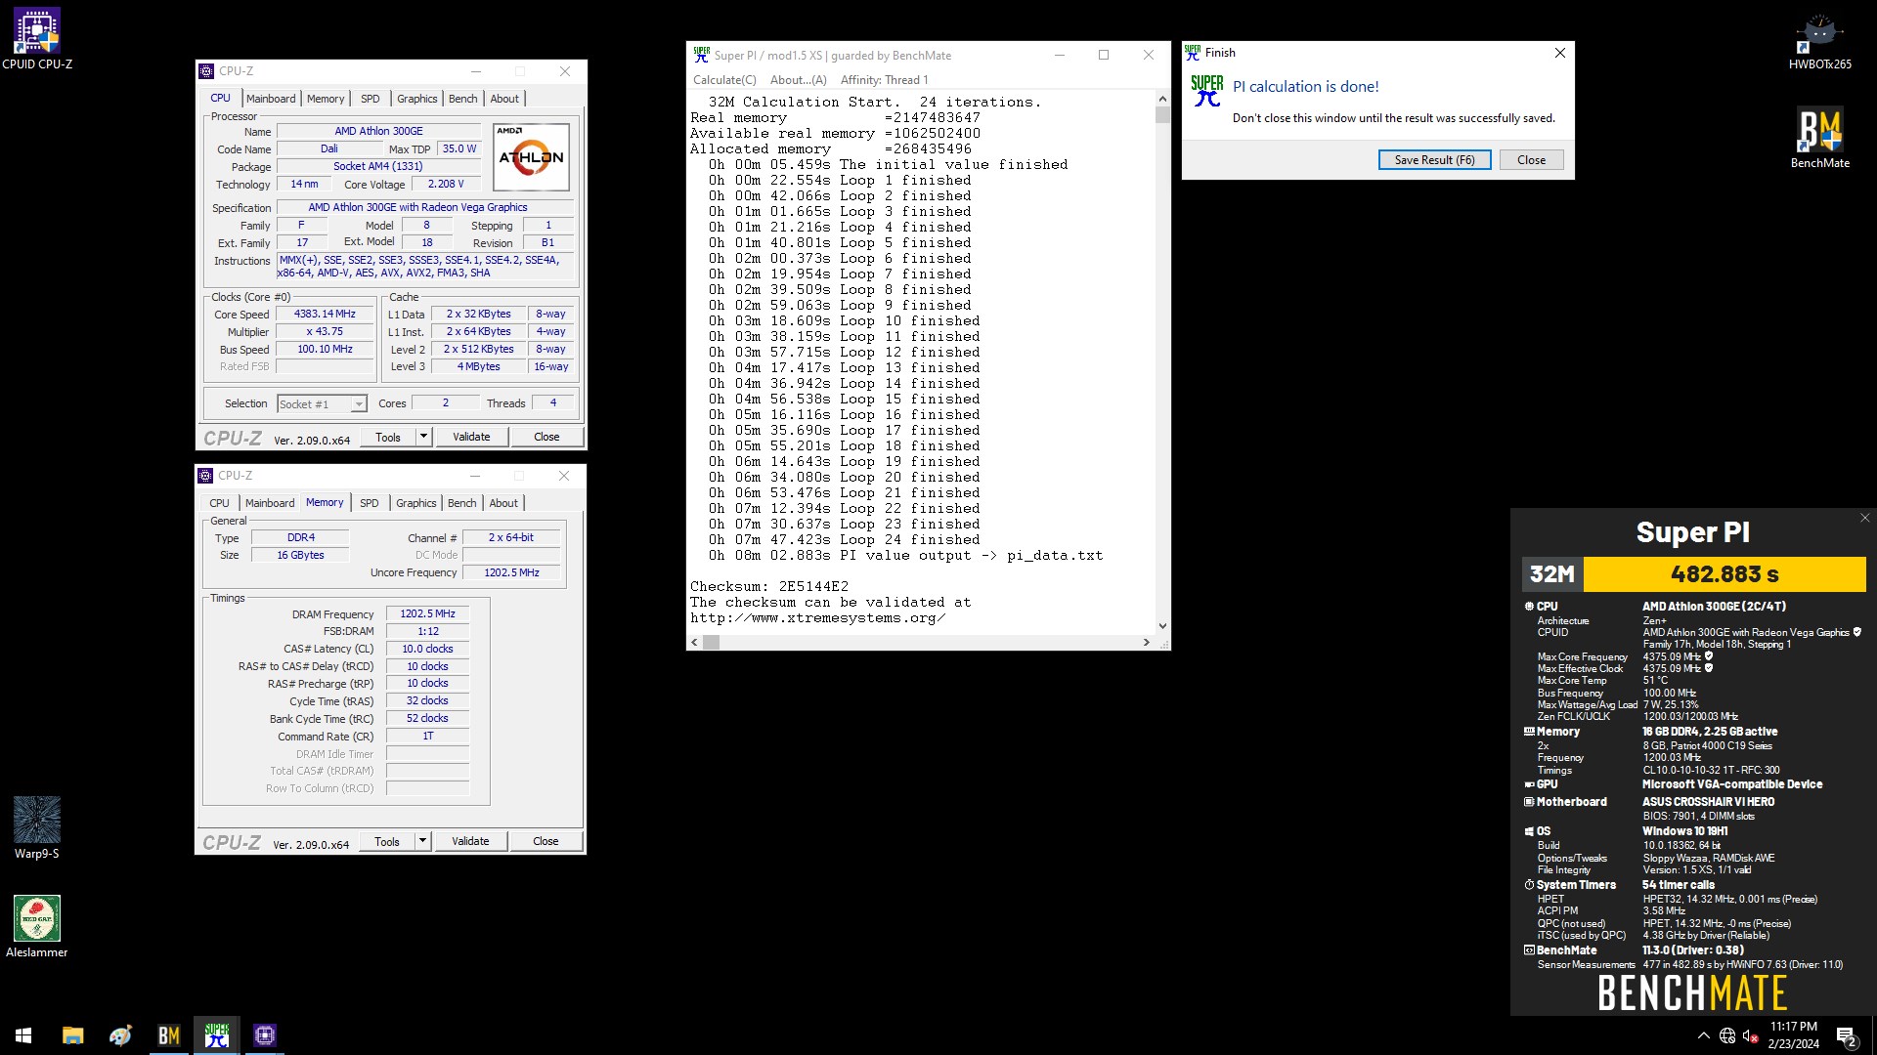Click the Windows Start button
This screenshot has height=1055, width=1877.
(23, 1035)
